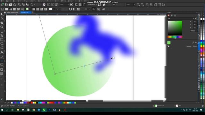205x115 pixels.
Task: Open the node color dropdown arrow
Action: point(53,9)
